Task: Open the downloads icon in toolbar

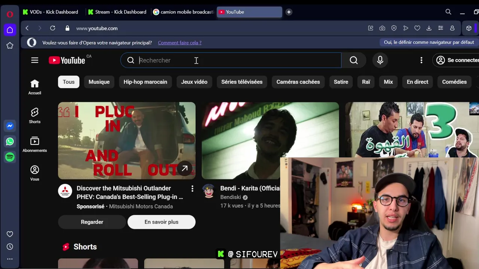Action: point(429,28)
